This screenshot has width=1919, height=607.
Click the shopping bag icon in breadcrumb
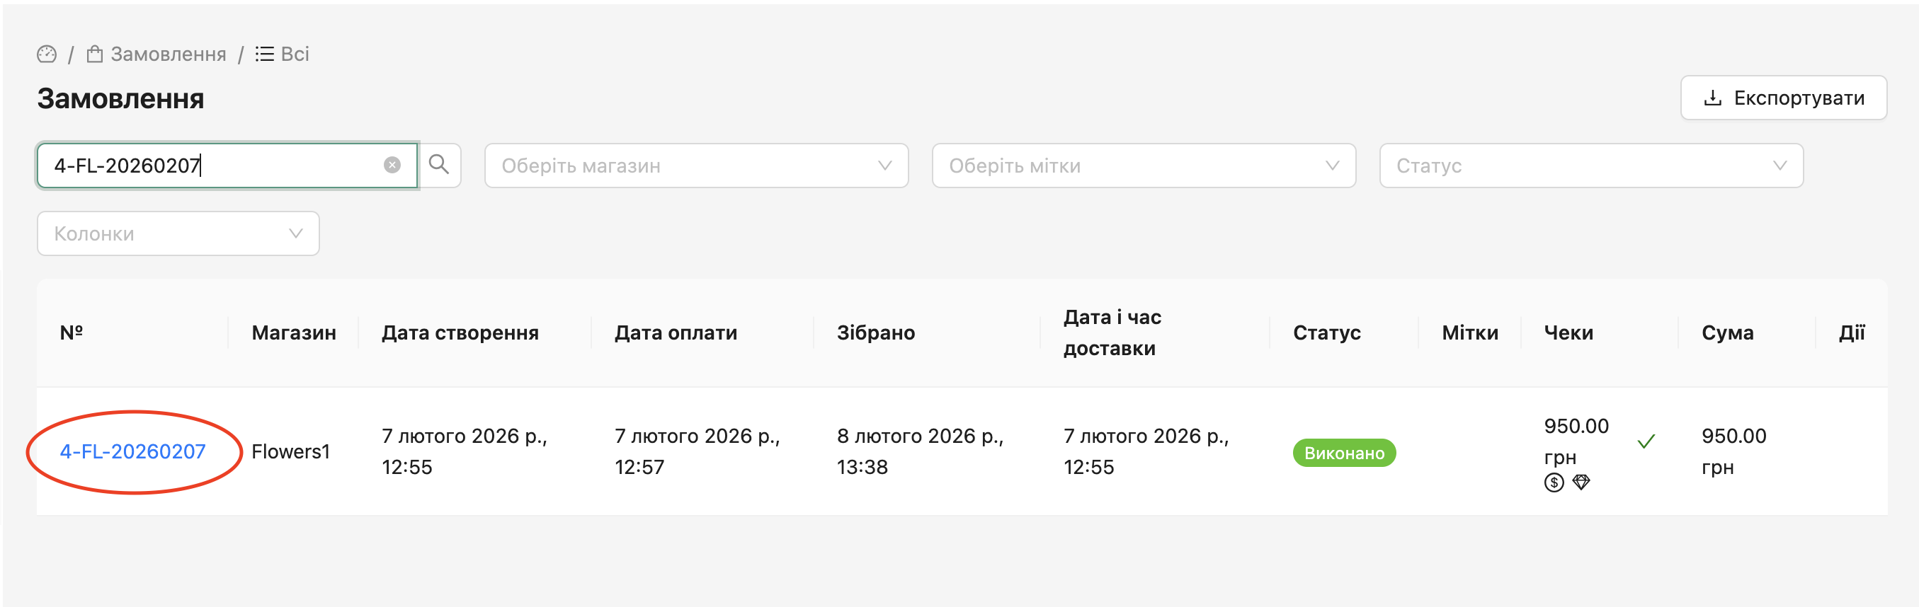pos(95,54)
